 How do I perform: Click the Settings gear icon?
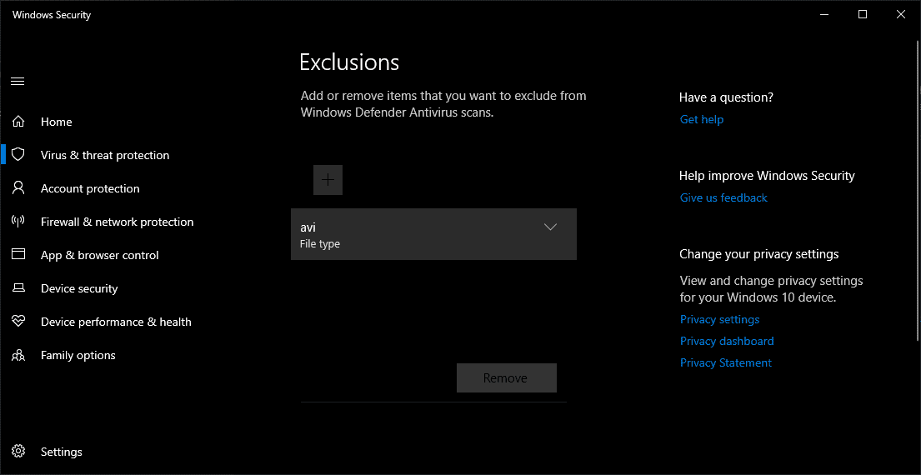[18, 452]
